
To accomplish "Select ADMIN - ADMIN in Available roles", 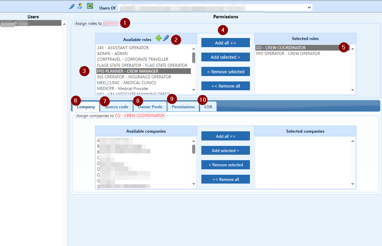I will pyautogui.click(x=112, y=54).
